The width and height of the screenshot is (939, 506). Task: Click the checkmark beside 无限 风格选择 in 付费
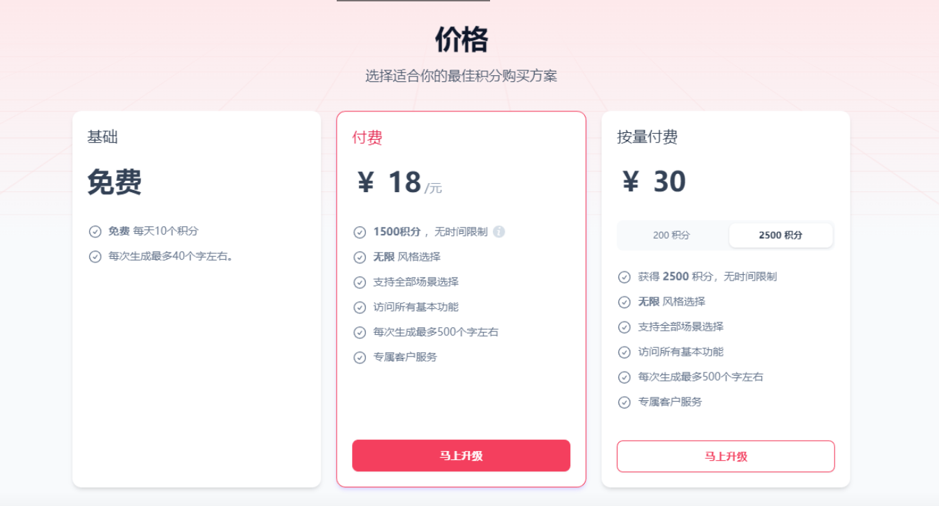[360, 257]
